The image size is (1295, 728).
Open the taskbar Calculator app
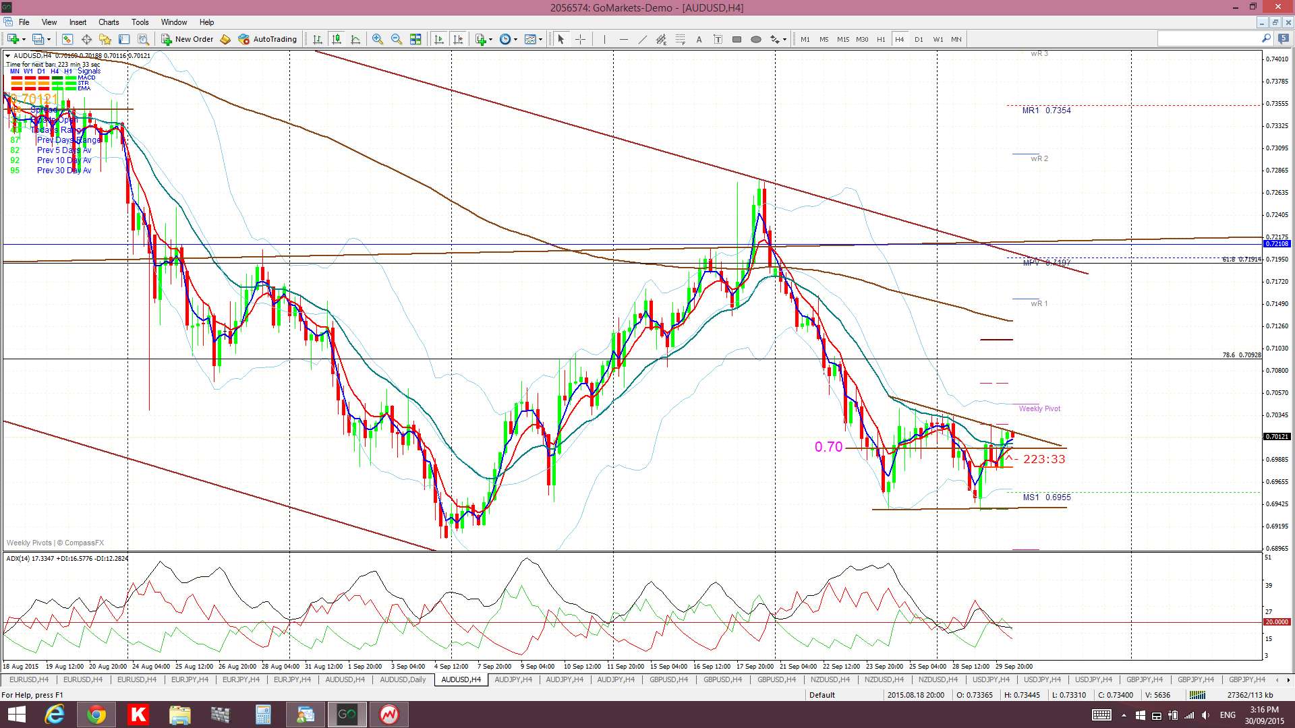pyautogui.click(x=263, y=715)
